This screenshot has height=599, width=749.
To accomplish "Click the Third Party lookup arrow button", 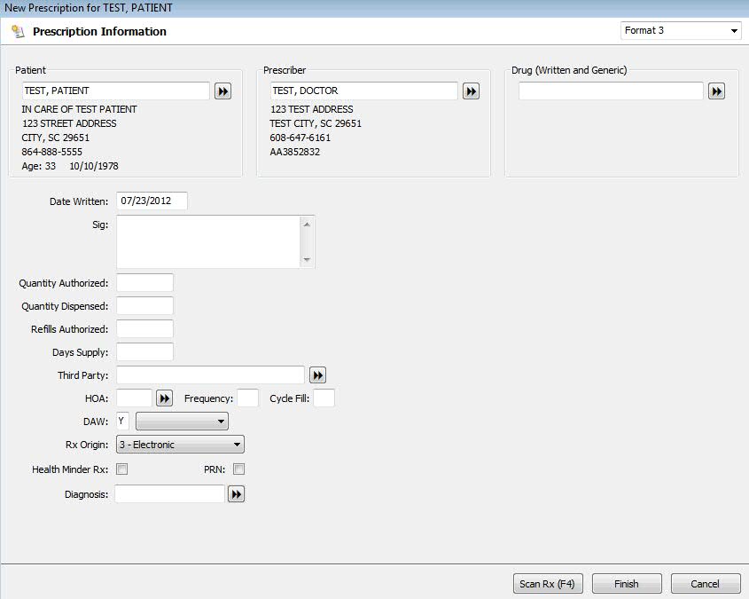I will pyautogui.click(x=317, y=375).
